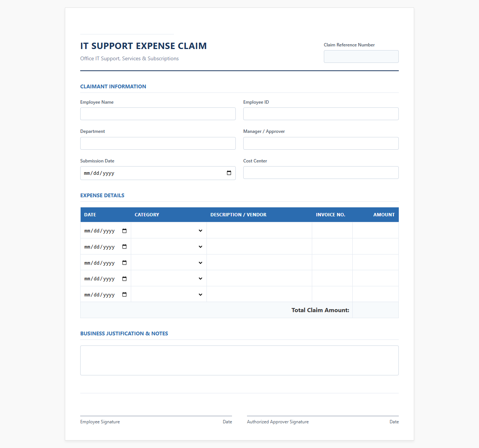479x448 pixels.
Task: Open the Submission Date calendar picker icon
Action: 229,173
